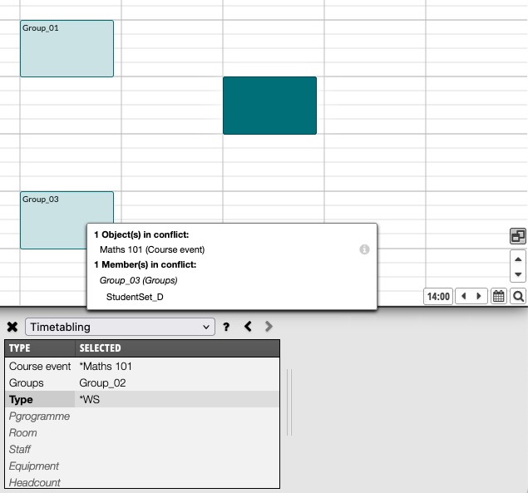The width and height of the screenshot is (528, 493).
Task: Click Maths 101 (Course event) in tooltip
Action: (x=152, y=249)
